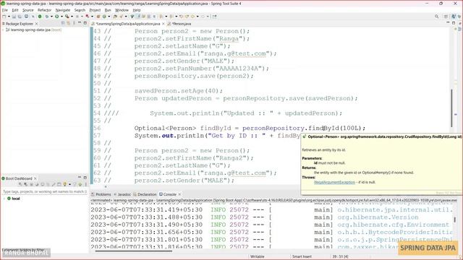Maximize the Boot Dashboard panel
Screen dimensions: 463x260
(85, 178)
